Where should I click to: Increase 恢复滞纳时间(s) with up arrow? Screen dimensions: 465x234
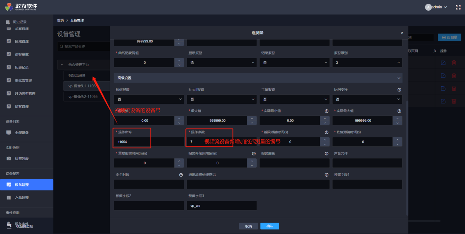398,139
